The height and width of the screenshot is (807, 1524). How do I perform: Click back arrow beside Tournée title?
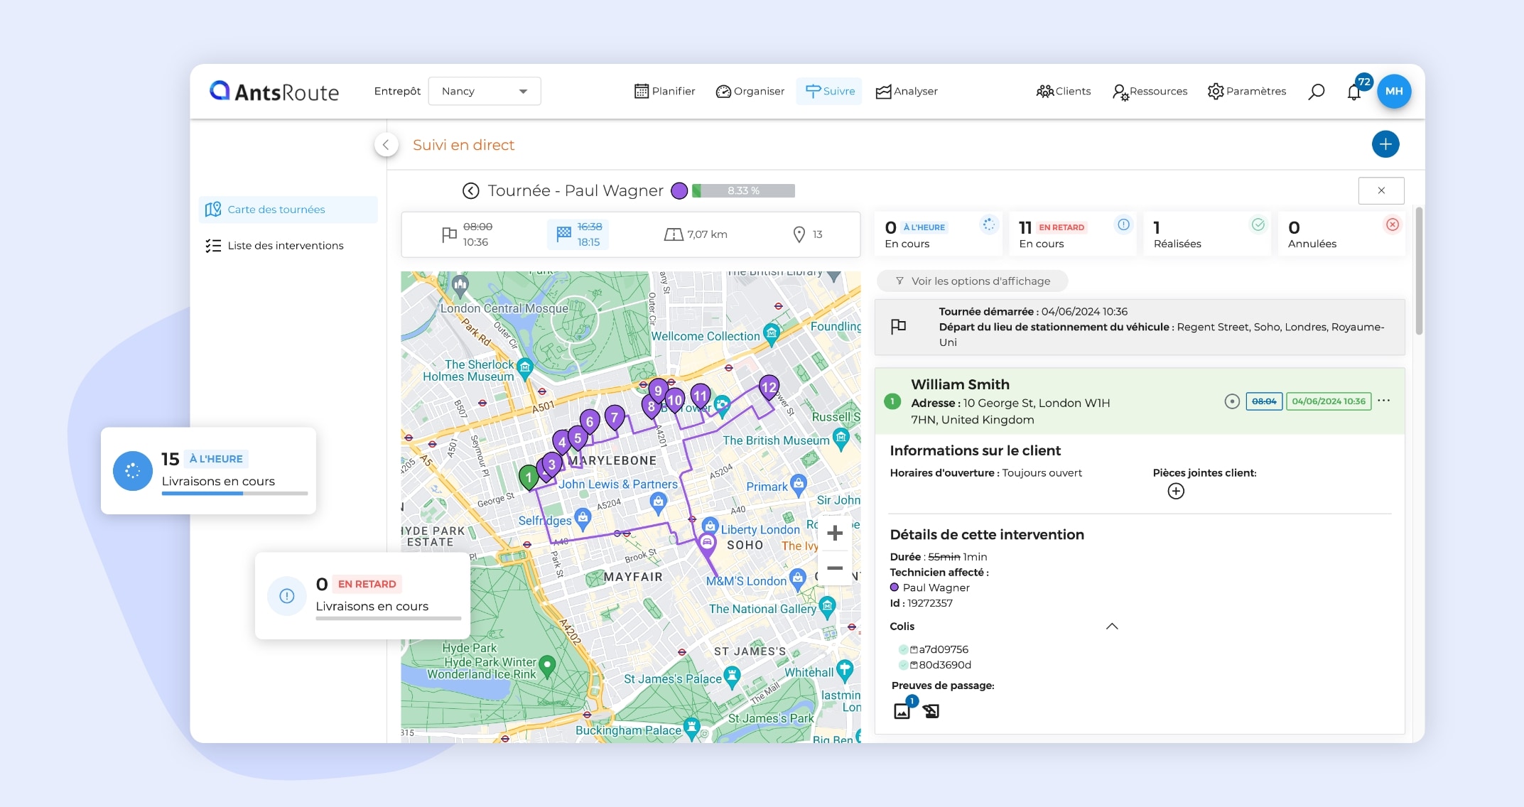(470, 190)
